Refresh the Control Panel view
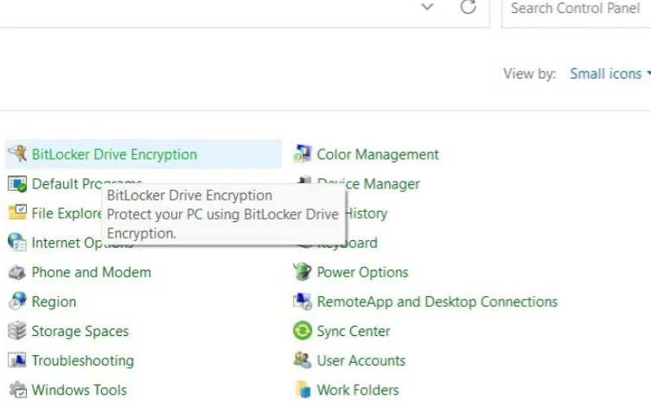Image resolution: width=651 pixels, height=419 pixels. [468, 8]
